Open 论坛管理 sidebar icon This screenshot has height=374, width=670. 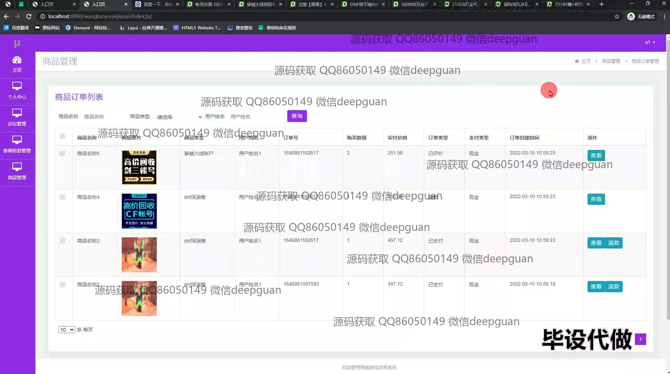(x=17, y=113)
